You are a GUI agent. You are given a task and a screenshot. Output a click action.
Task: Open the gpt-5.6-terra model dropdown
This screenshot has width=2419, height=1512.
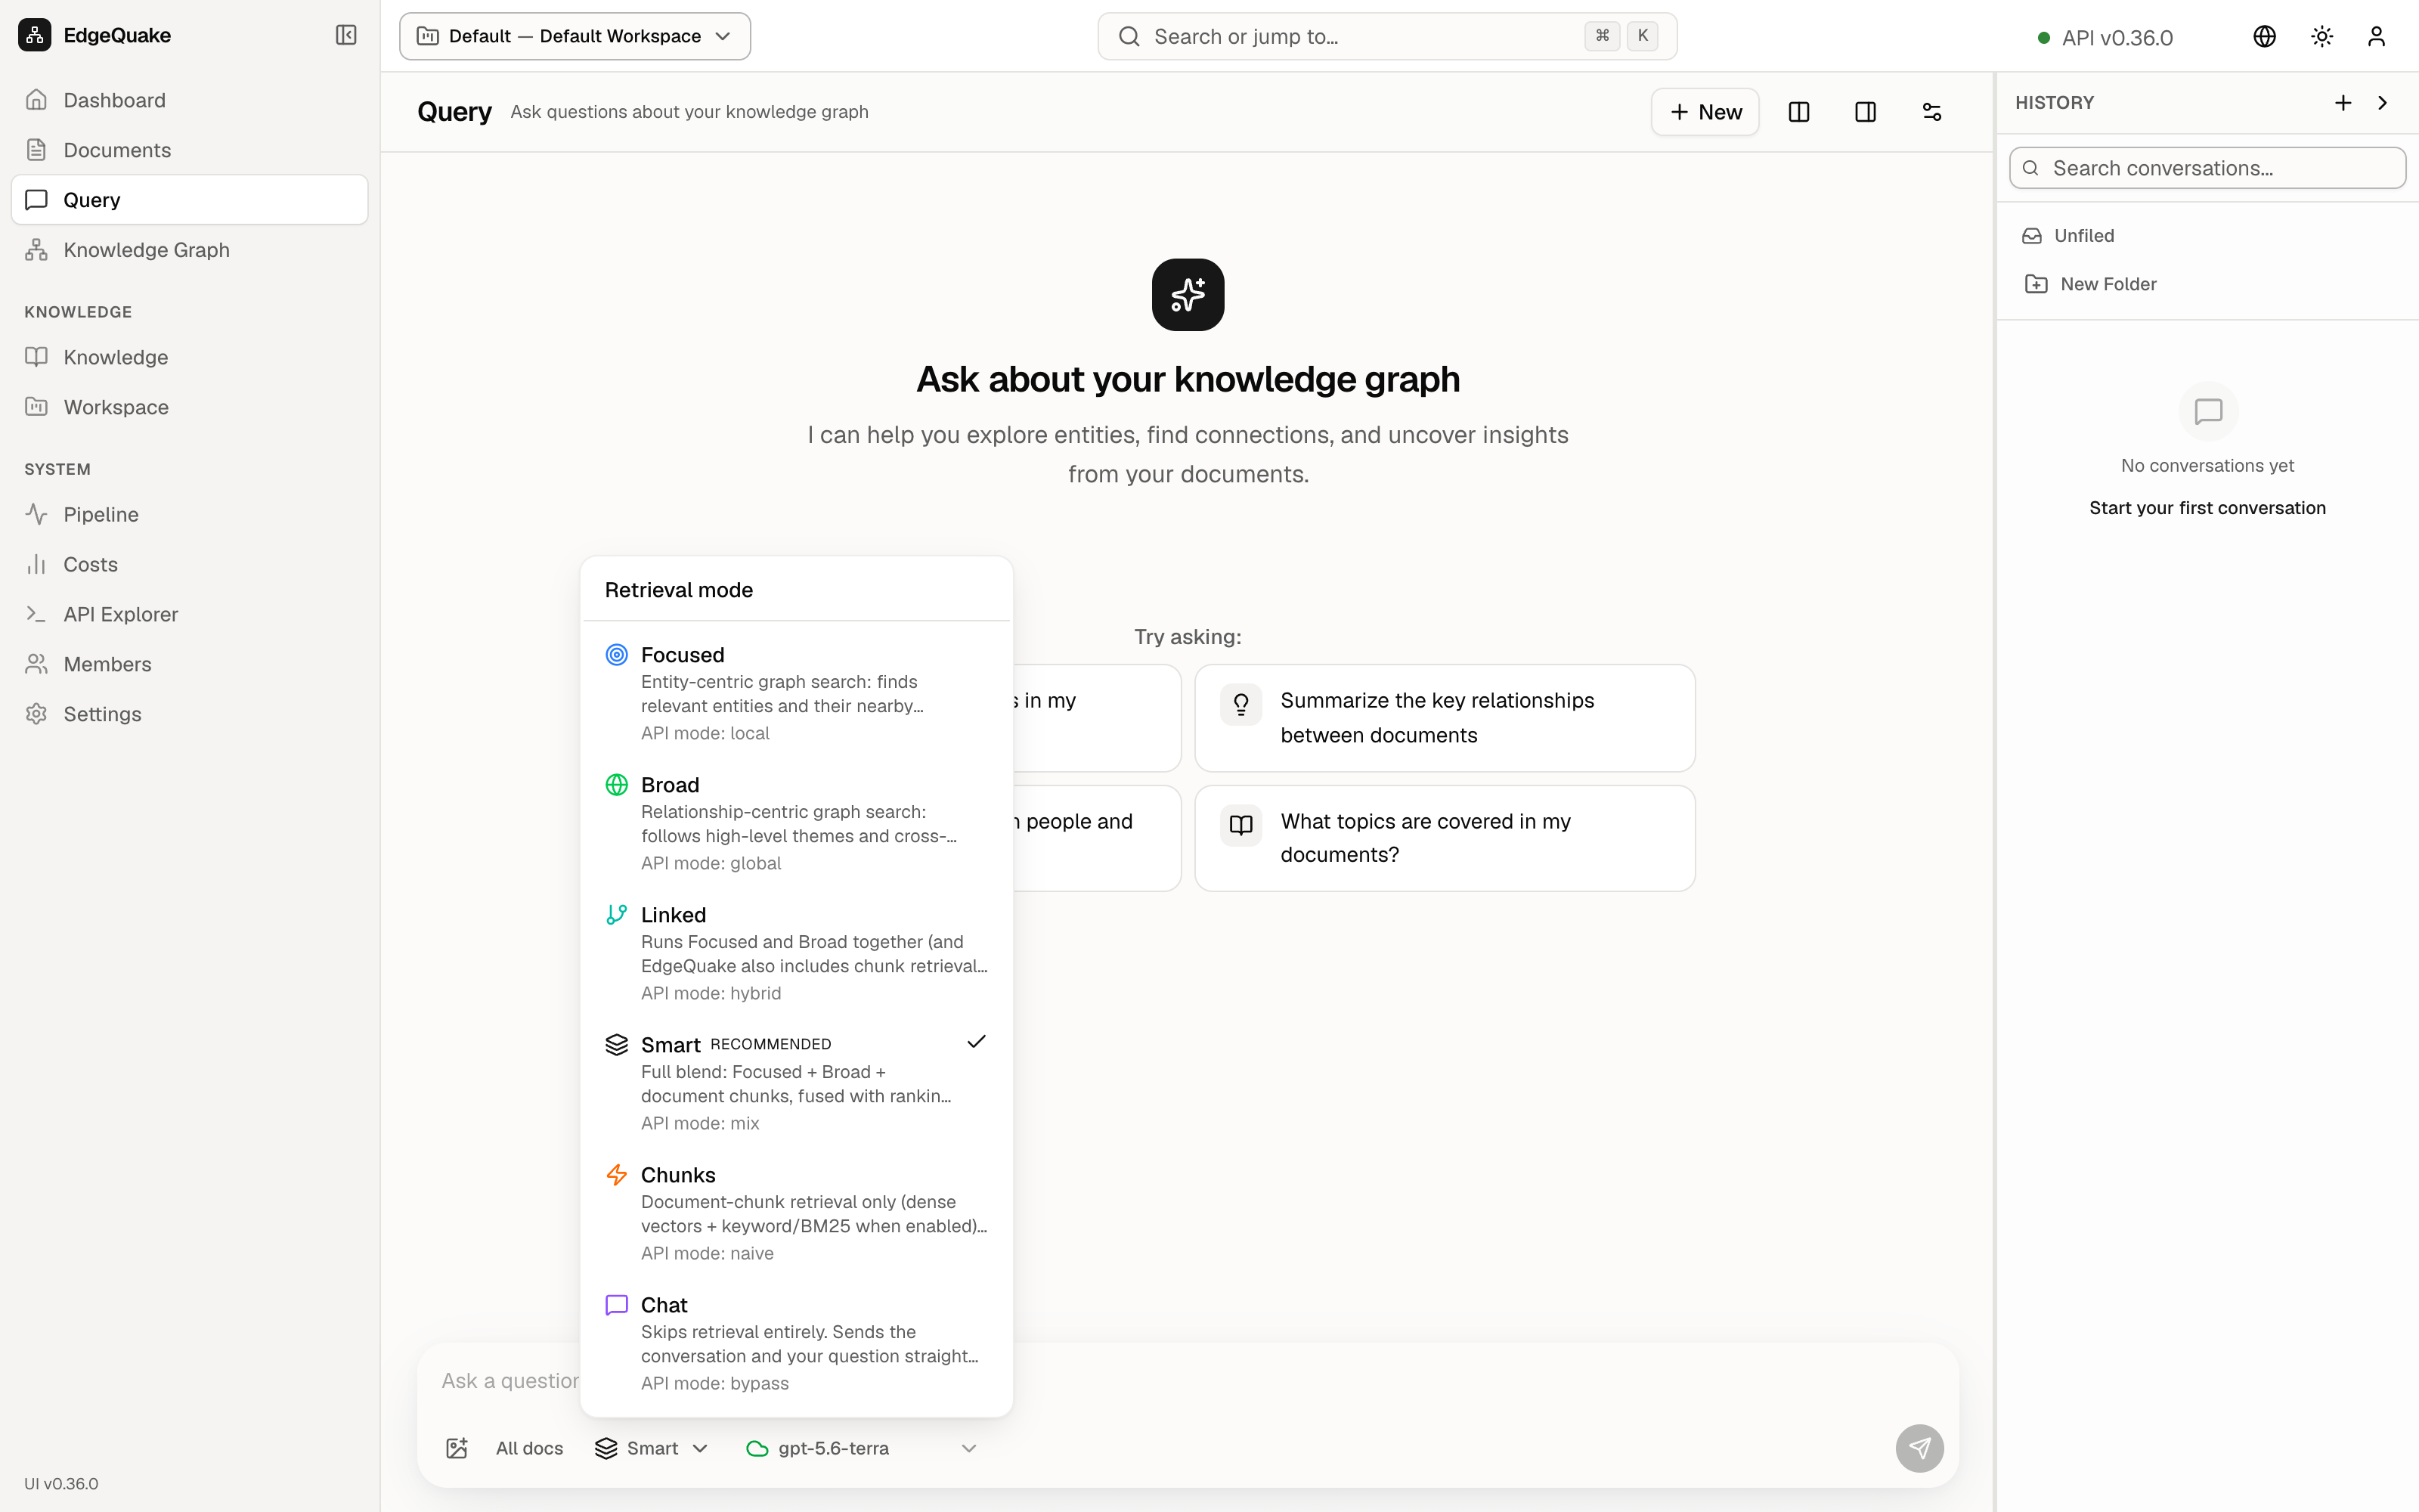pyautogui.click(x=862, y=1448)
